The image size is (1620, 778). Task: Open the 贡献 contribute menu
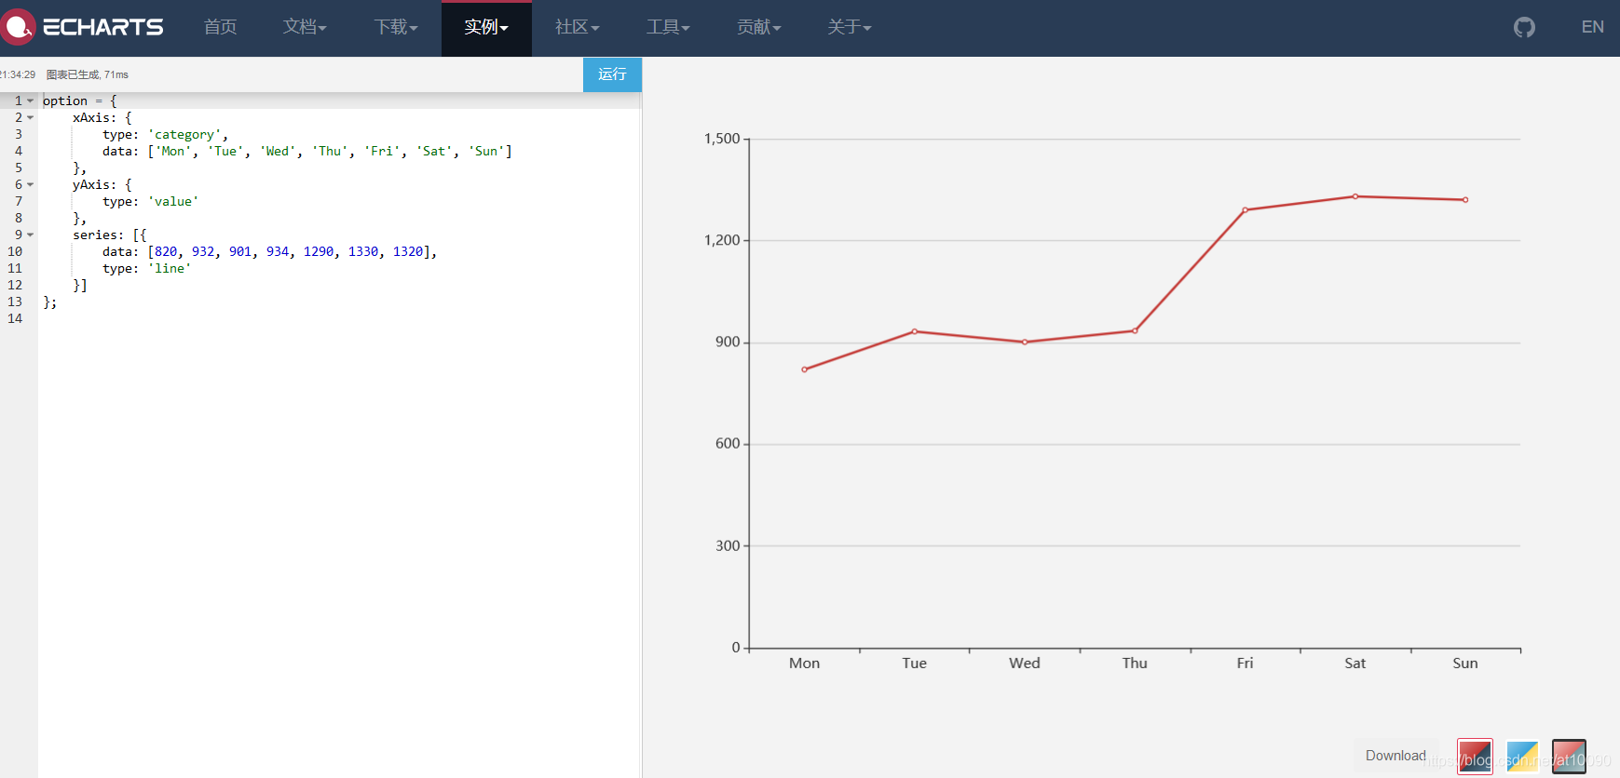point(758,27)
